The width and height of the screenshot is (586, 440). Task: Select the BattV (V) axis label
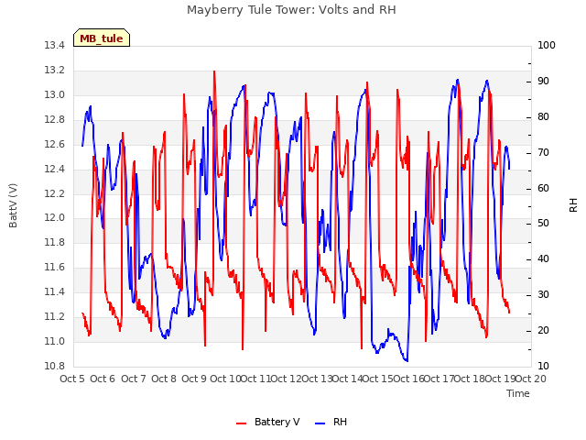coord(13,205)
